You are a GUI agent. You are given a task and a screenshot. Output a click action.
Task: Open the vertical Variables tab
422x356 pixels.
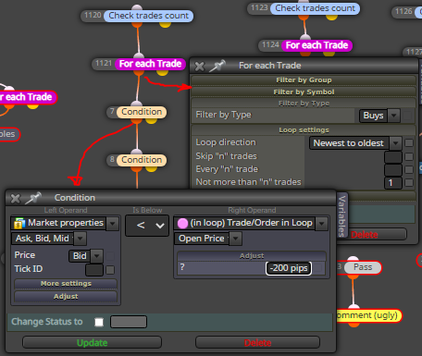coord(341,215)
